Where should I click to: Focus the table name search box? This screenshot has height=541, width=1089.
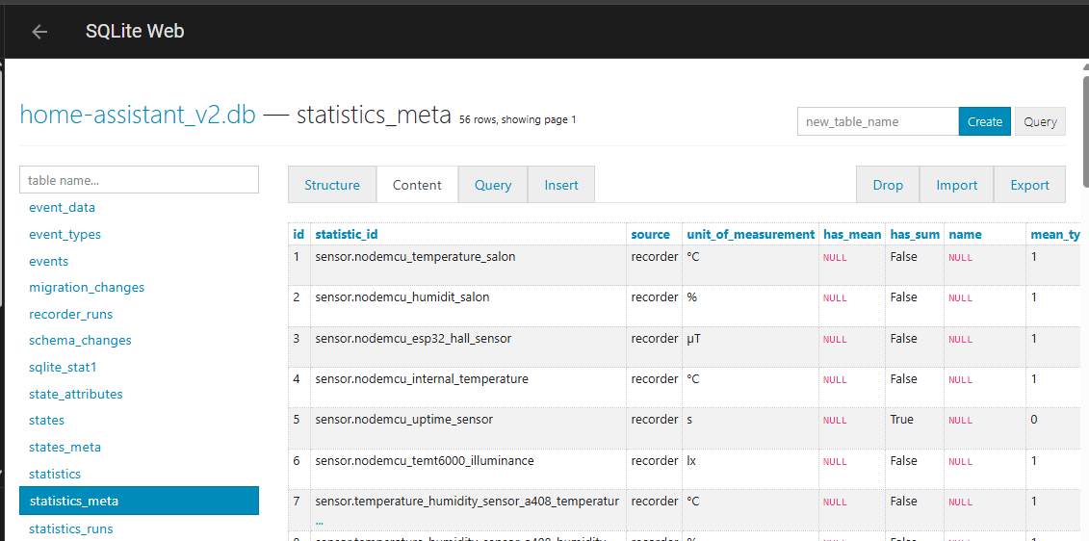click(x=139, y=180)
